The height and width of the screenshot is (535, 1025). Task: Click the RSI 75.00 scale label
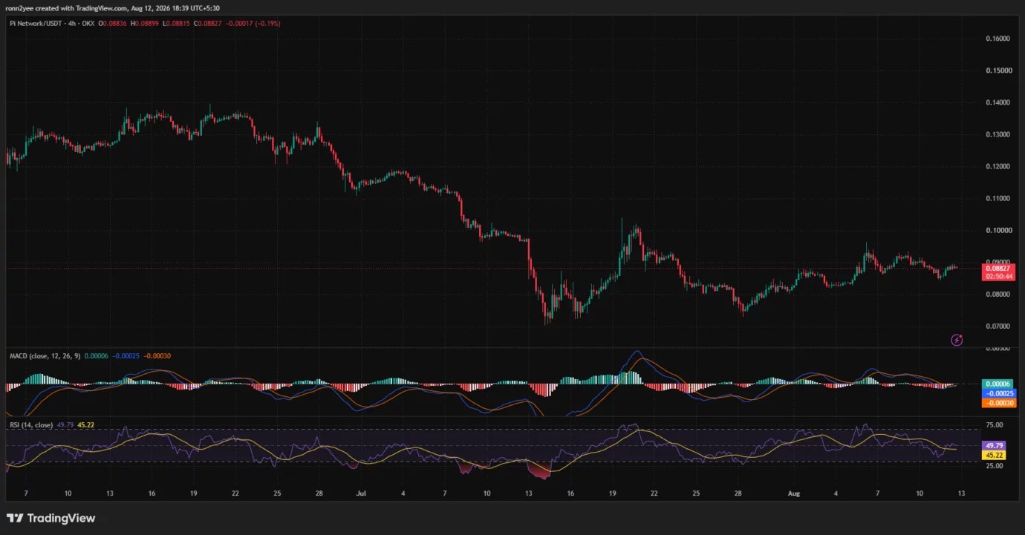[x=994, y=425]
